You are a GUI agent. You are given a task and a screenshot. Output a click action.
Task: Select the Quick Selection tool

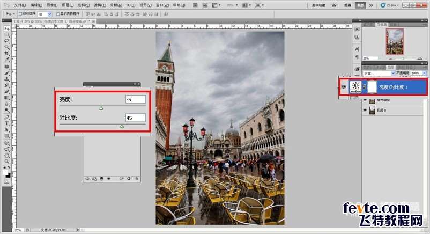coord(6,47)
